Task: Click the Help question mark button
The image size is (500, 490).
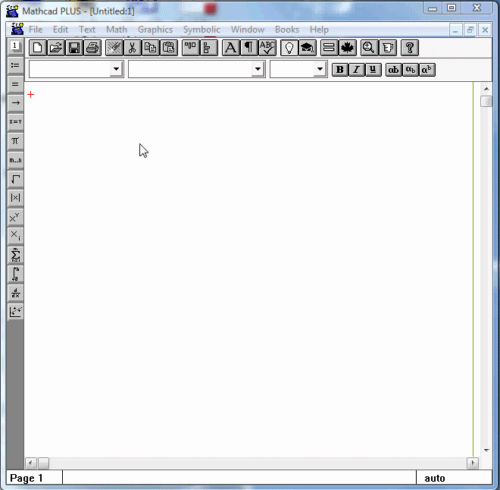Action: click(409, 48)
